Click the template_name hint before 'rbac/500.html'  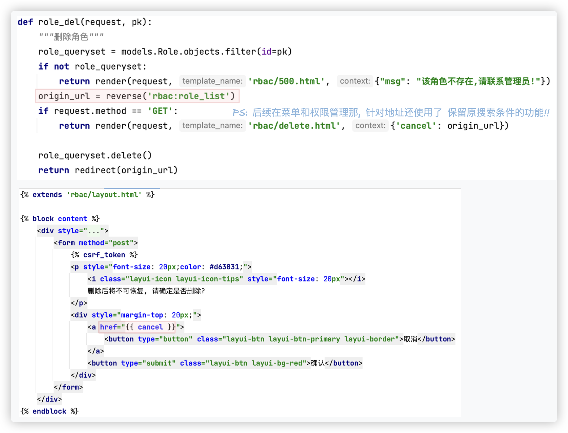coord(212,81)
